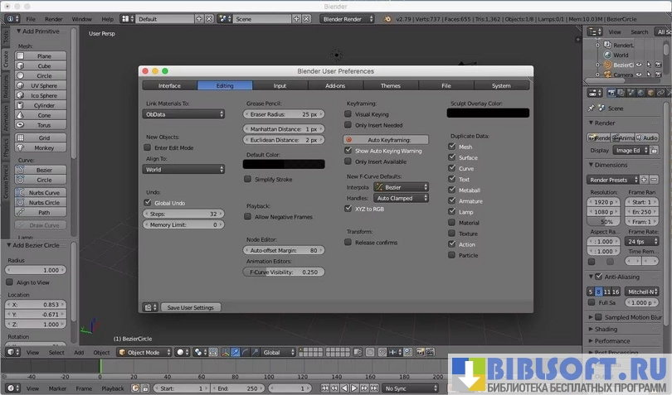Open the Auto Clamped handles dropdown
This screenshot has width=672, height=395.
click(402, 199)
